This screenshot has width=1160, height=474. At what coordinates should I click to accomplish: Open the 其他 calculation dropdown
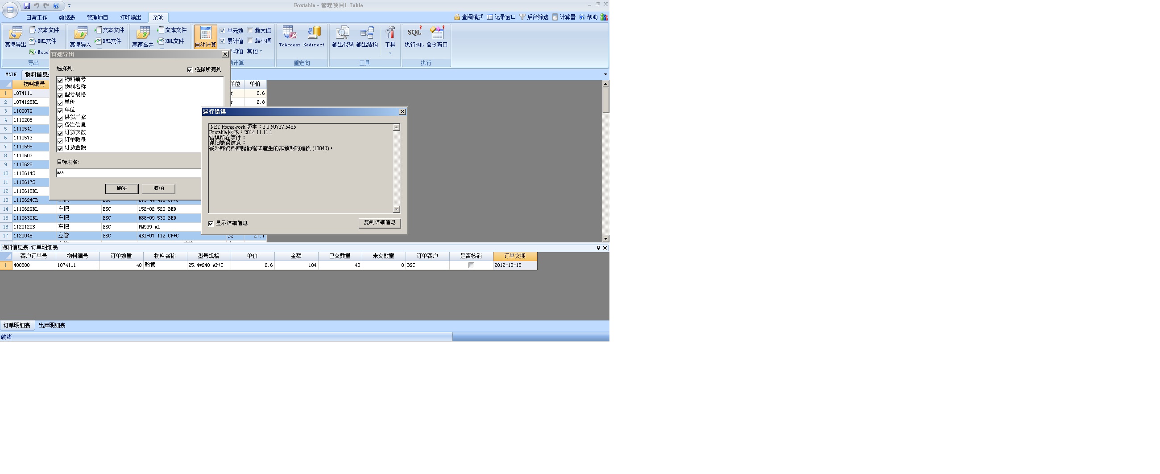254,51
